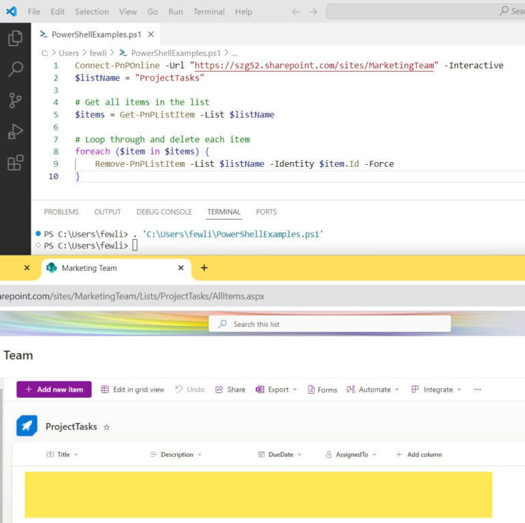525x523 pixels.
Task: Click Edit in grid view
Action: pos(133,390)
